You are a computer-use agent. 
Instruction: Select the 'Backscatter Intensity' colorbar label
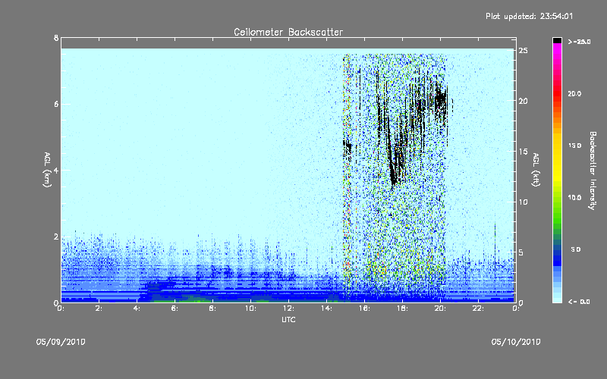(x=593, y=171)
